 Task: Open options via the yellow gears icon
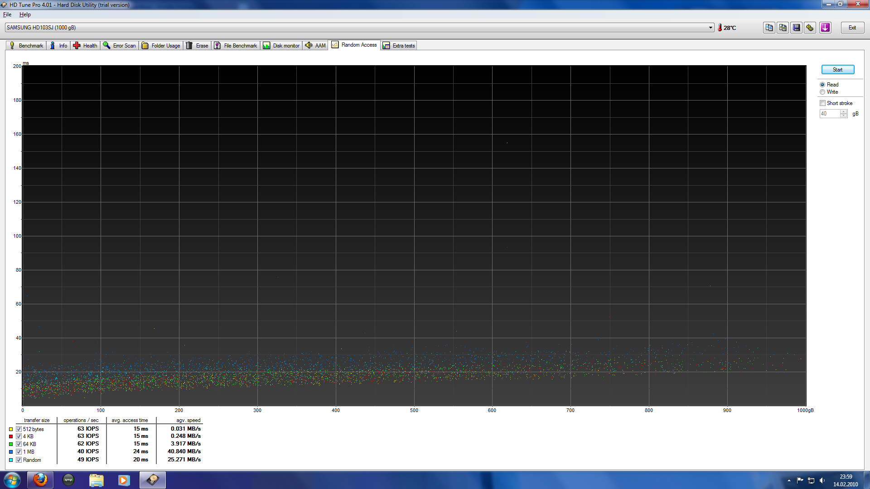[x=810, y=28]
